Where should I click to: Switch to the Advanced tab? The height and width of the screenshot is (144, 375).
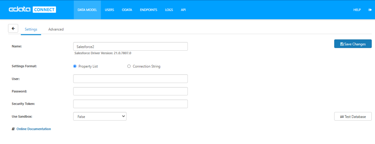[56, 29]
